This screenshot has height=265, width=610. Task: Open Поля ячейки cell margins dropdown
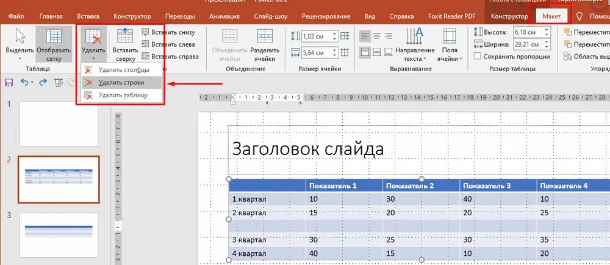450,44
